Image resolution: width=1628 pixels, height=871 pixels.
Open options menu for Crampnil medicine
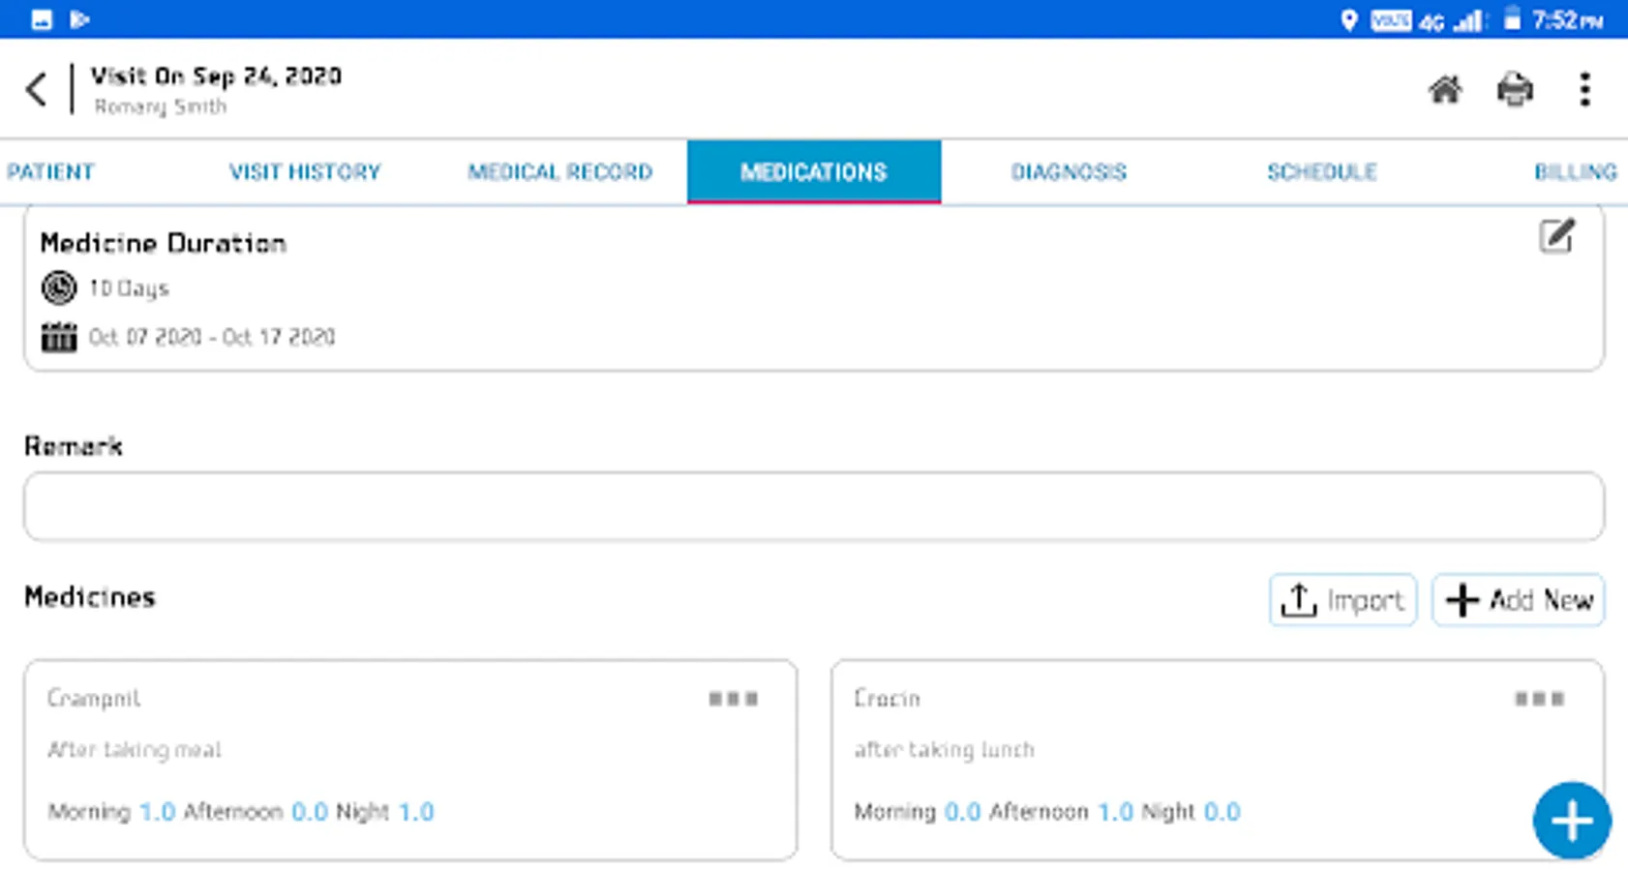tap(734, 699)
